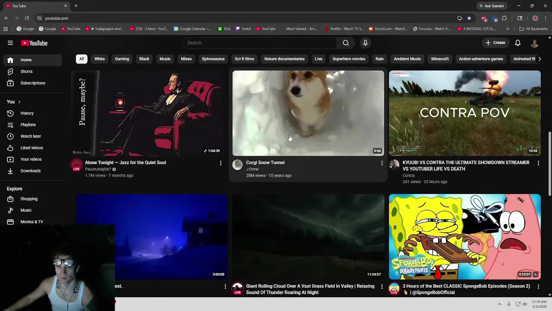Screen dimensions: 552x311
Task: Click the J Drew channel avatar
Action: (238, 164)
